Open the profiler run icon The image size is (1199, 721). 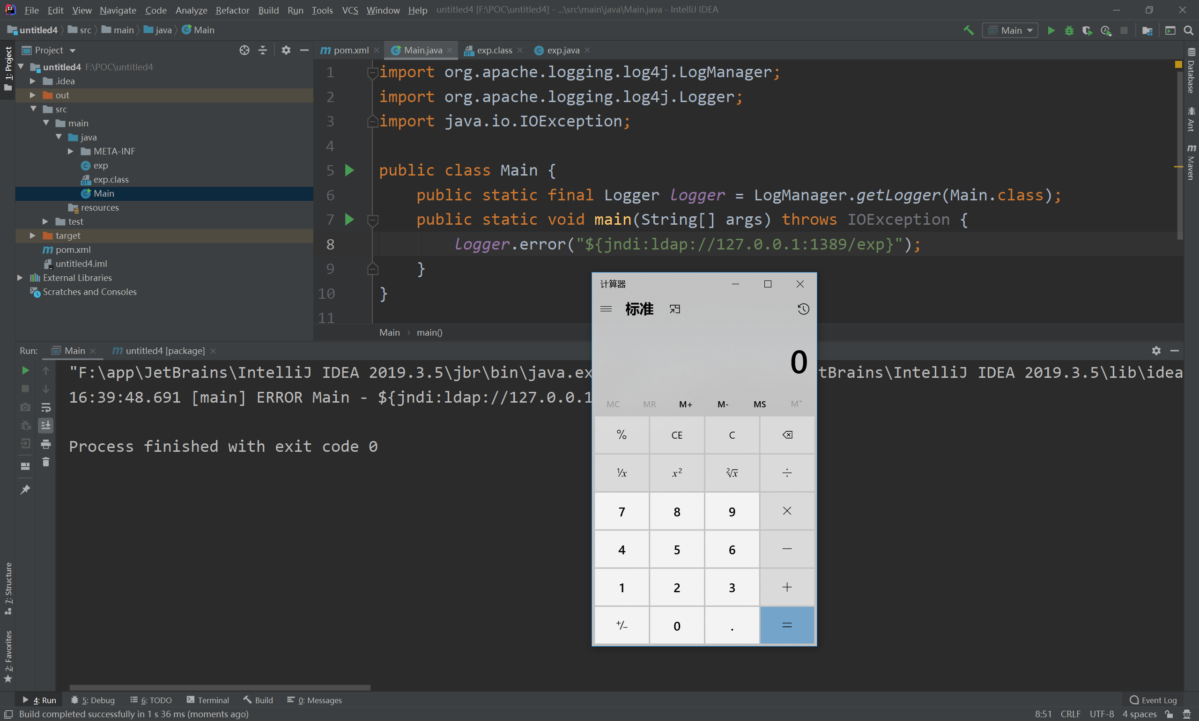coord(1106,30)
